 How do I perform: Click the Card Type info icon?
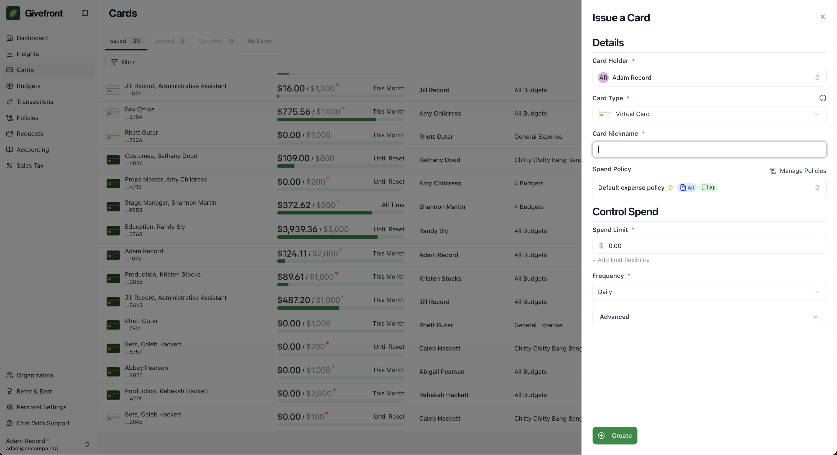[822, 98]
